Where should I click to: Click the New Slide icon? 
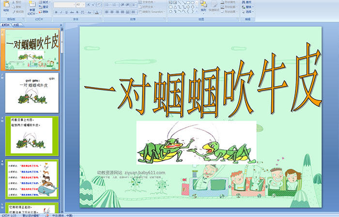point(32,4)
